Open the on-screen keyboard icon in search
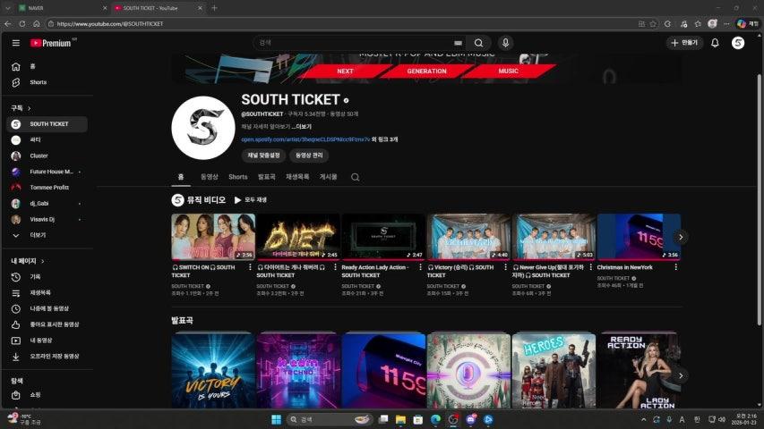The width and height of the screenshot is (764, 429). [x=459, y=43]
